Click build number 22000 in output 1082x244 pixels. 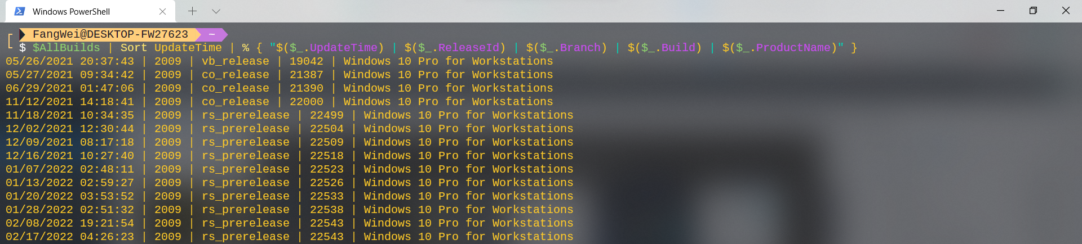[307, 102]
